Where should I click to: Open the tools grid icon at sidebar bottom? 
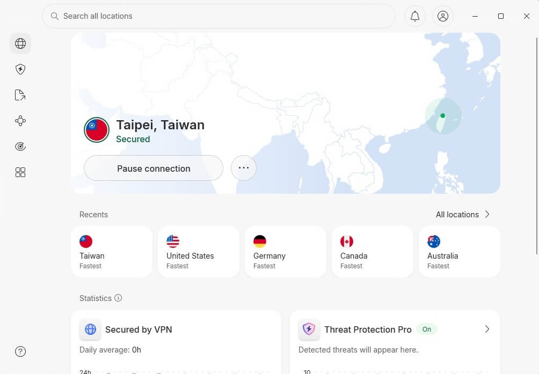click(x=20, y=172)
